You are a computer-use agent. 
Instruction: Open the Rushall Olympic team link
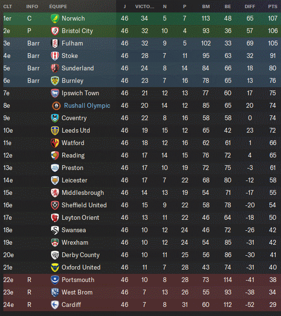(87, 106)
